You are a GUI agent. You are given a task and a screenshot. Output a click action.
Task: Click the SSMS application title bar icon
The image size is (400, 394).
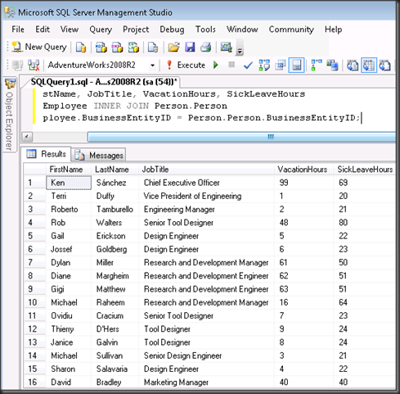[10, 12]
